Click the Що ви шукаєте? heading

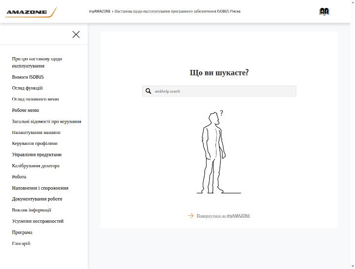(219, 73)
